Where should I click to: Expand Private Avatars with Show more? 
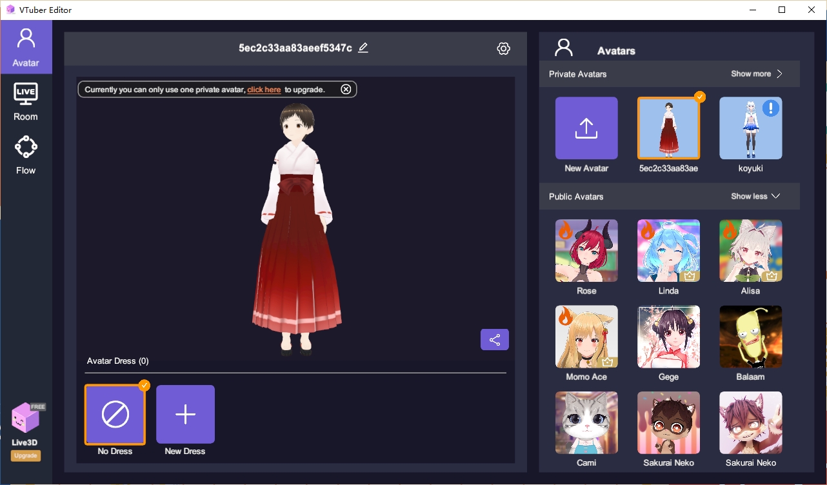[756, 74]
